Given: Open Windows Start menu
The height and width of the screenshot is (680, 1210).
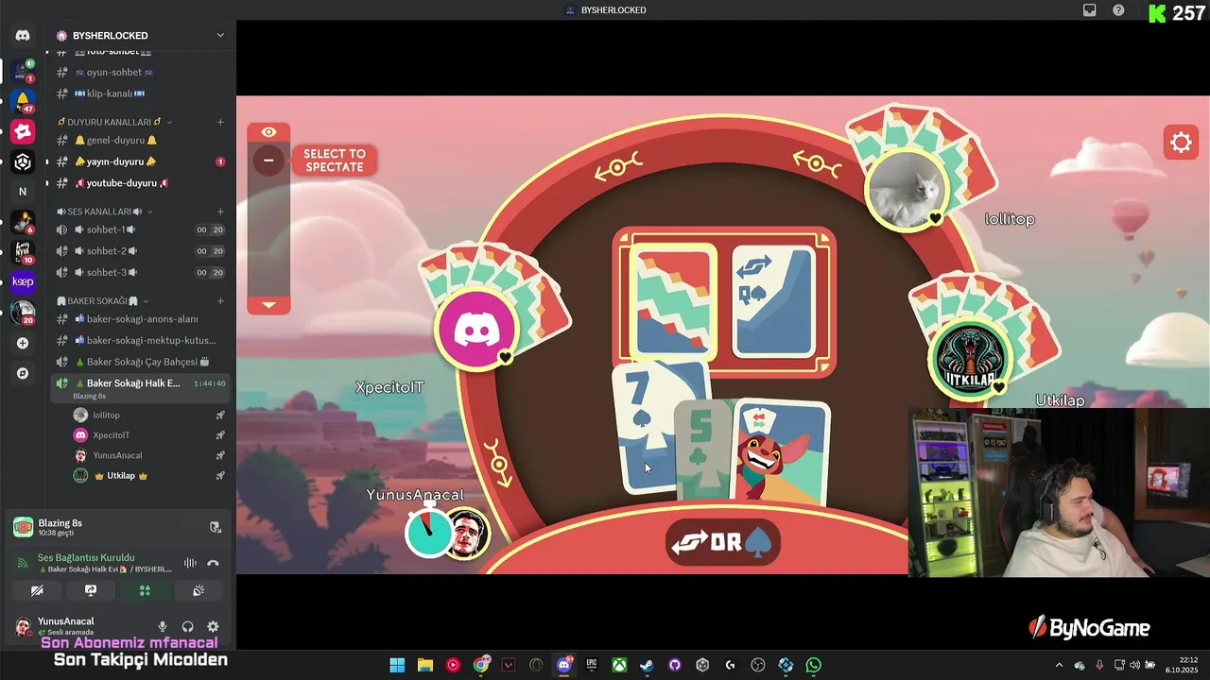Looking at the screenshot, I should [x=397, y=665].
